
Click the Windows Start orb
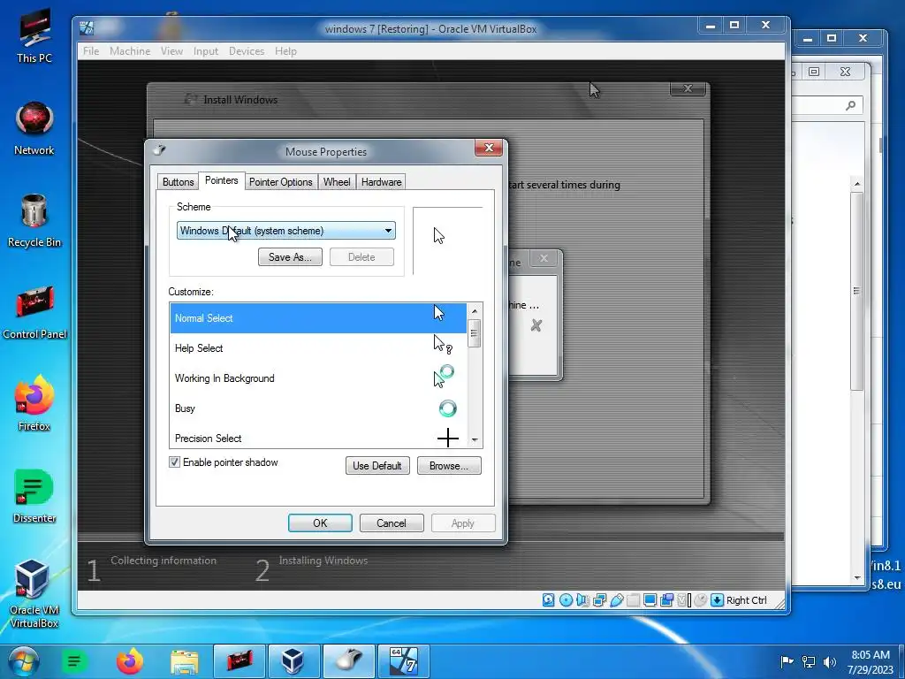(x=23, y=661)
